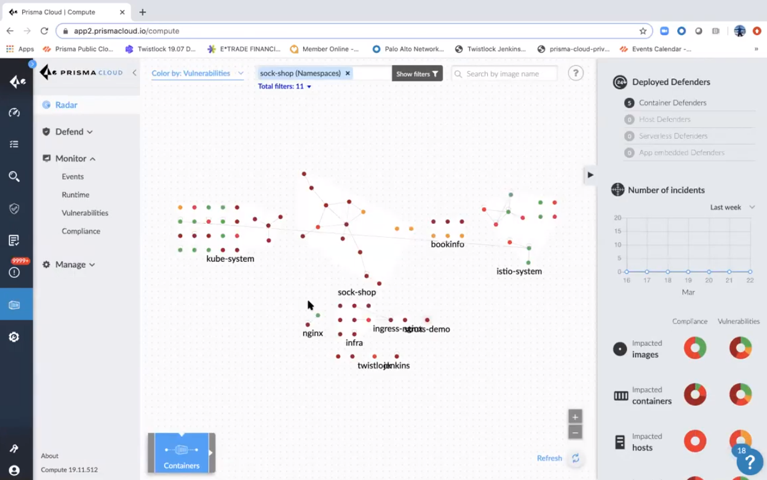Screen dimensions: 767x480
Task: Open the blue help bubble with 18 badge
Action: 750,461
